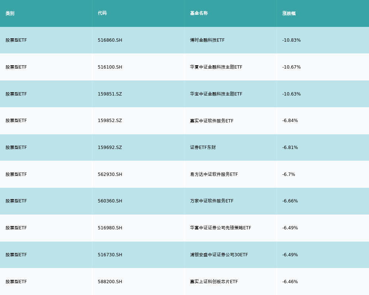Open the 证券ETF东财 fund row

[203, 147]
